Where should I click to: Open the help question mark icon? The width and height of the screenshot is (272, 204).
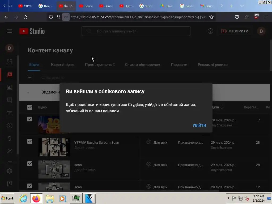click(210, 31)
